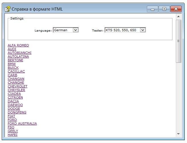187x143 pixels.
Task: Open the FORD AUSTRALIA link
Action: (x=22, y=124)
